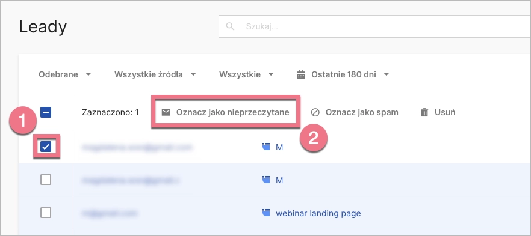Click the spam prohibition icon
The image size is (531, 236).
pos(315,112)
